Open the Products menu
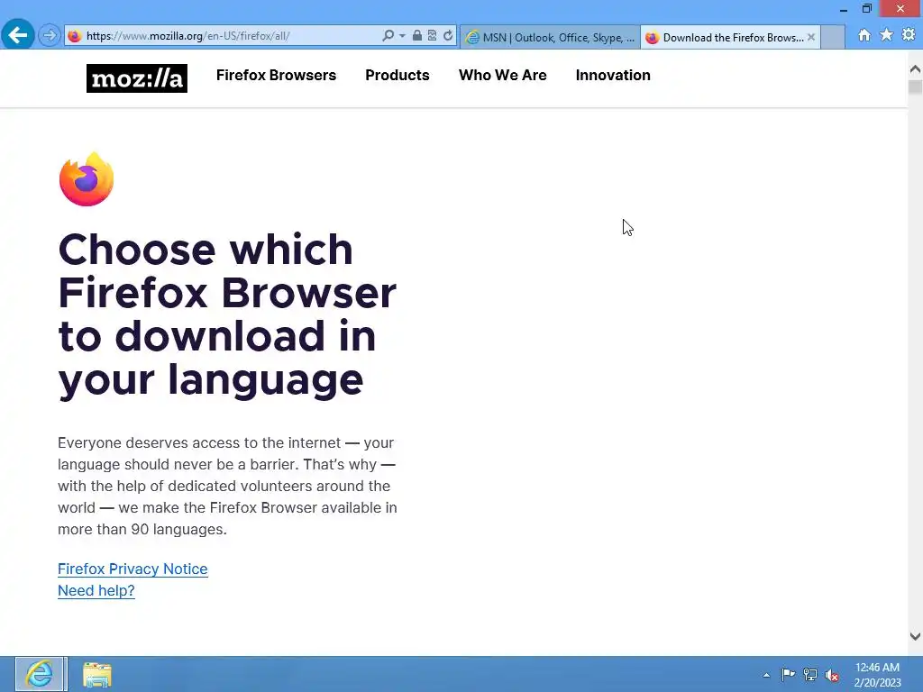 (x=398, y=76)
